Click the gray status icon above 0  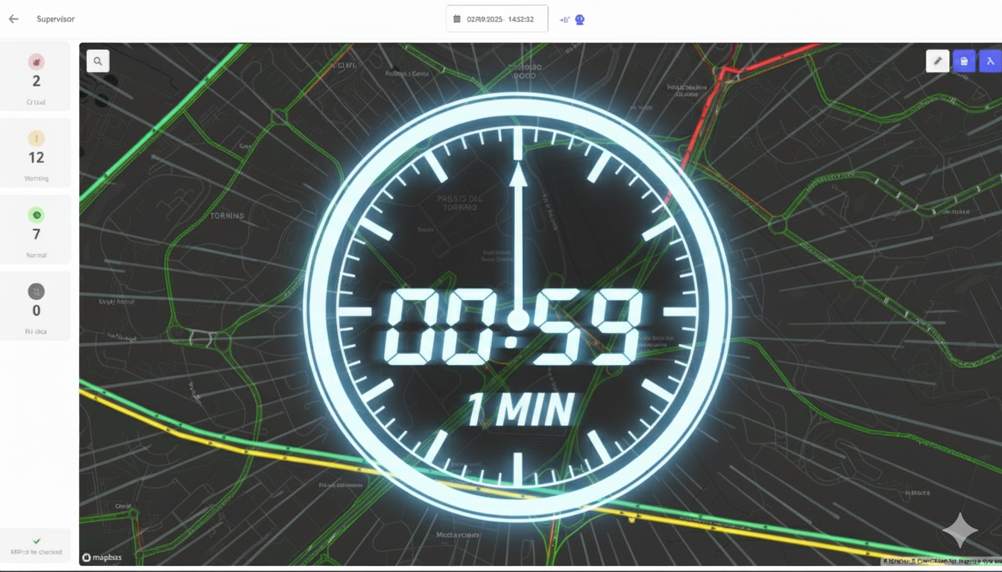click(36, 292)
